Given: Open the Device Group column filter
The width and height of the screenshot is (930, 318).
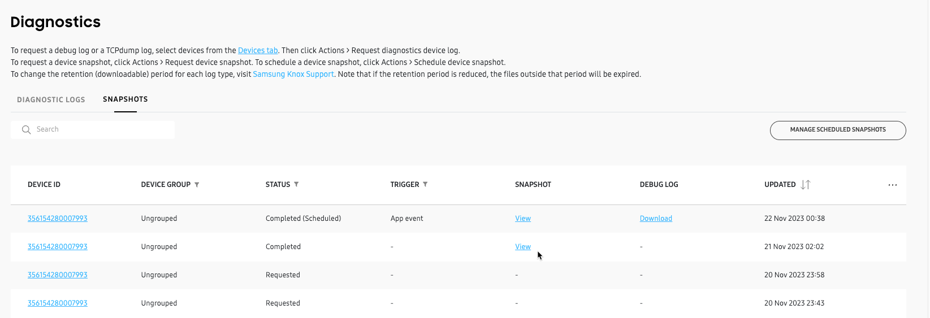Looking at the screenshot, I should point(197,185).
